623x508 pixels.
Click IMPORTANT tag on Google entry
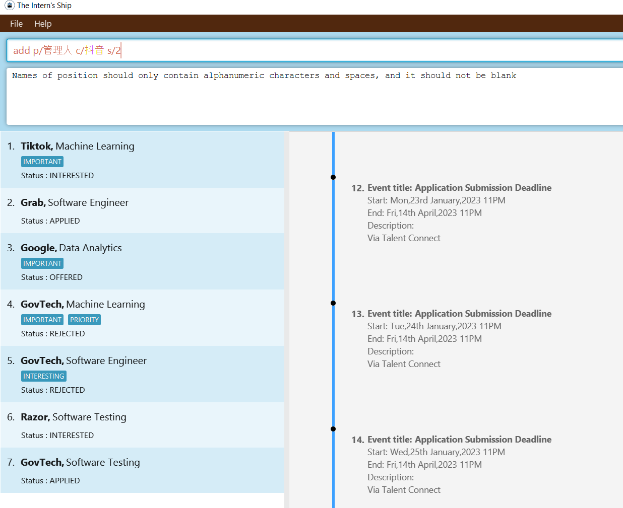pyautogui.click(x=42, y=263)
